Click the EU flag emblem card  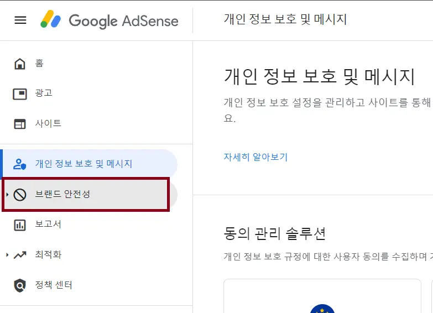(322, 296)
